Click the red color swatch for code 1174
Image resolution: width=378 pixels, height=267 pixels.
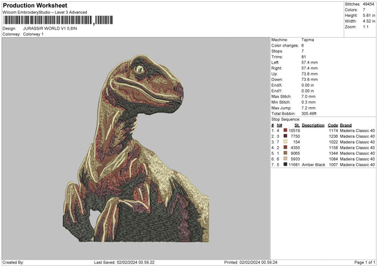pyautogui.click(x=285, y=130)
